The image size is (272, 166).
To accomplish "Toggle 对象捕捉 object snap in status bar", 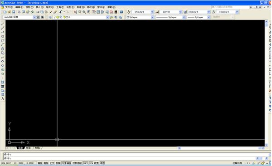I will tap(67, 163).
